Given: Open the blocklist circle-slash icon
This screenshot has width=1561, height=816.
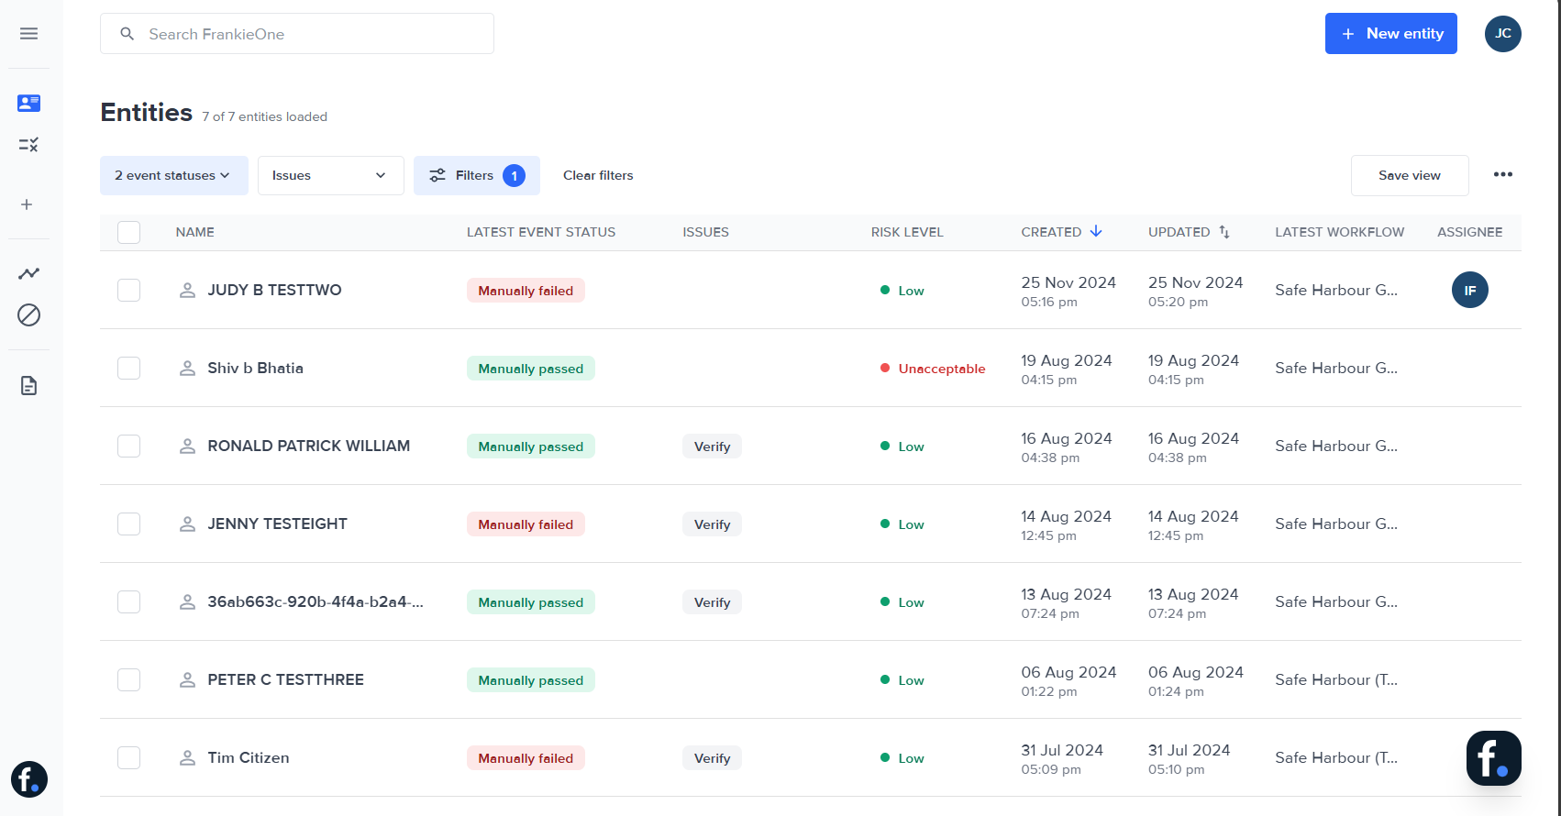Looking at the screenshot, I should (28, 315).
